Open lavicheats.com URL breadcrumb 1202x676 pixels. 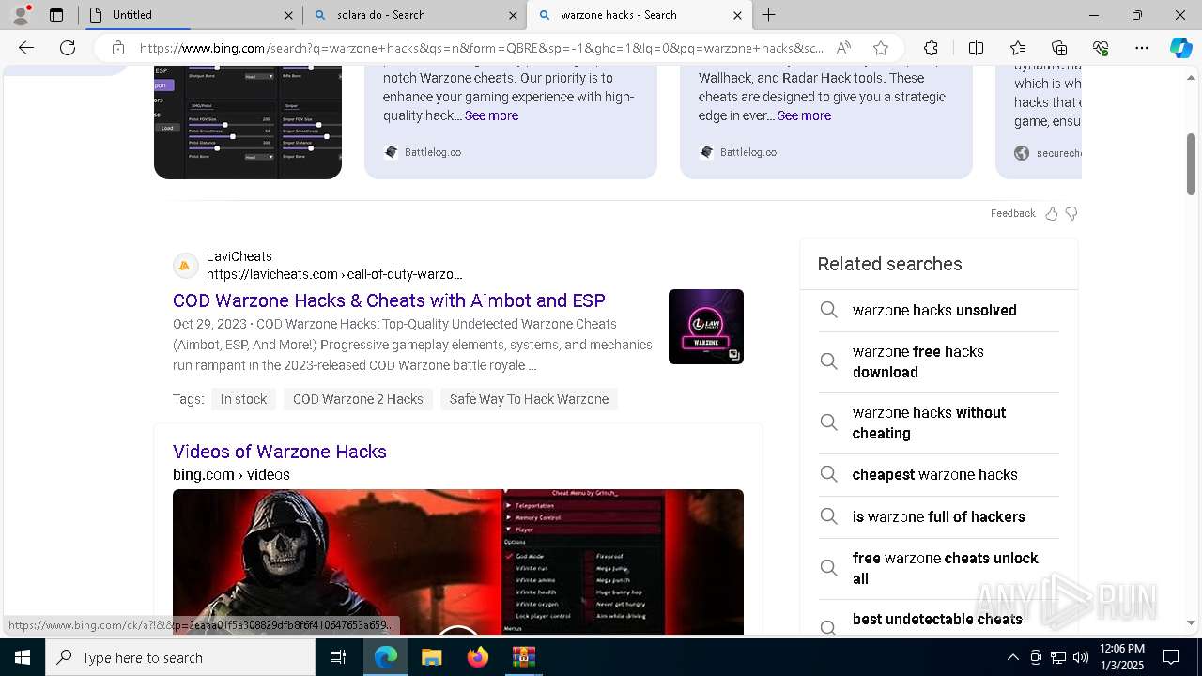[334, 274]
